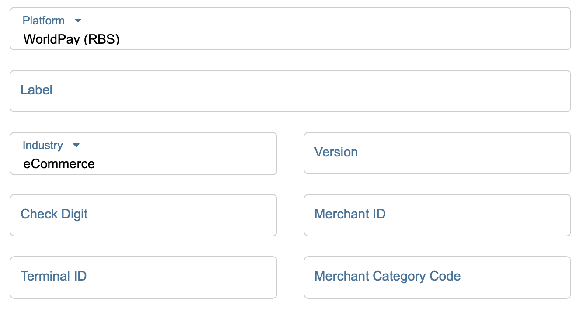The height and width of the screenshot is (312, 580).
Task: Click the selected WorldPay (RBS) value
Action: point(72,39)
